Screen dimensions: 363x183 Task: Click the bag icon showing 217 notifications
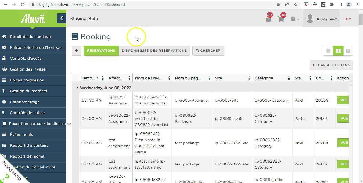point(268,19)
